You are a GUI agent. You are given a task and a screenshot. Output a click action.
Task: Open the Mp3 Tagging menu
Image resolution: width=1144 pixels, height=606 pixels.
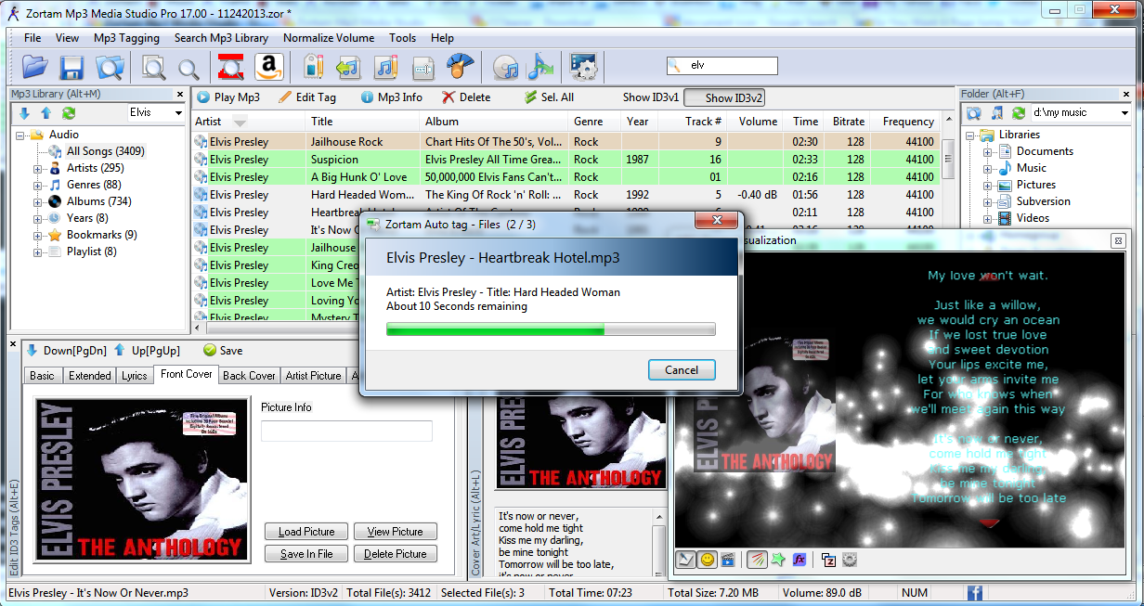(x=126, y=38)
